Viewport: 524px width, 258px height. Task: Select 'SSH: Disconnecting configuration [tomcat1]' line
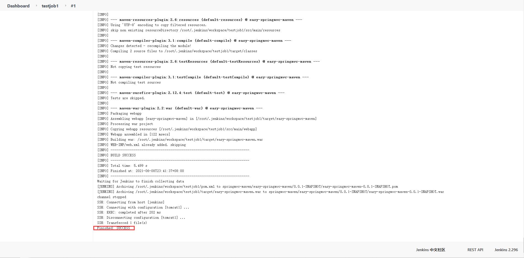click(x=141, y=218)
